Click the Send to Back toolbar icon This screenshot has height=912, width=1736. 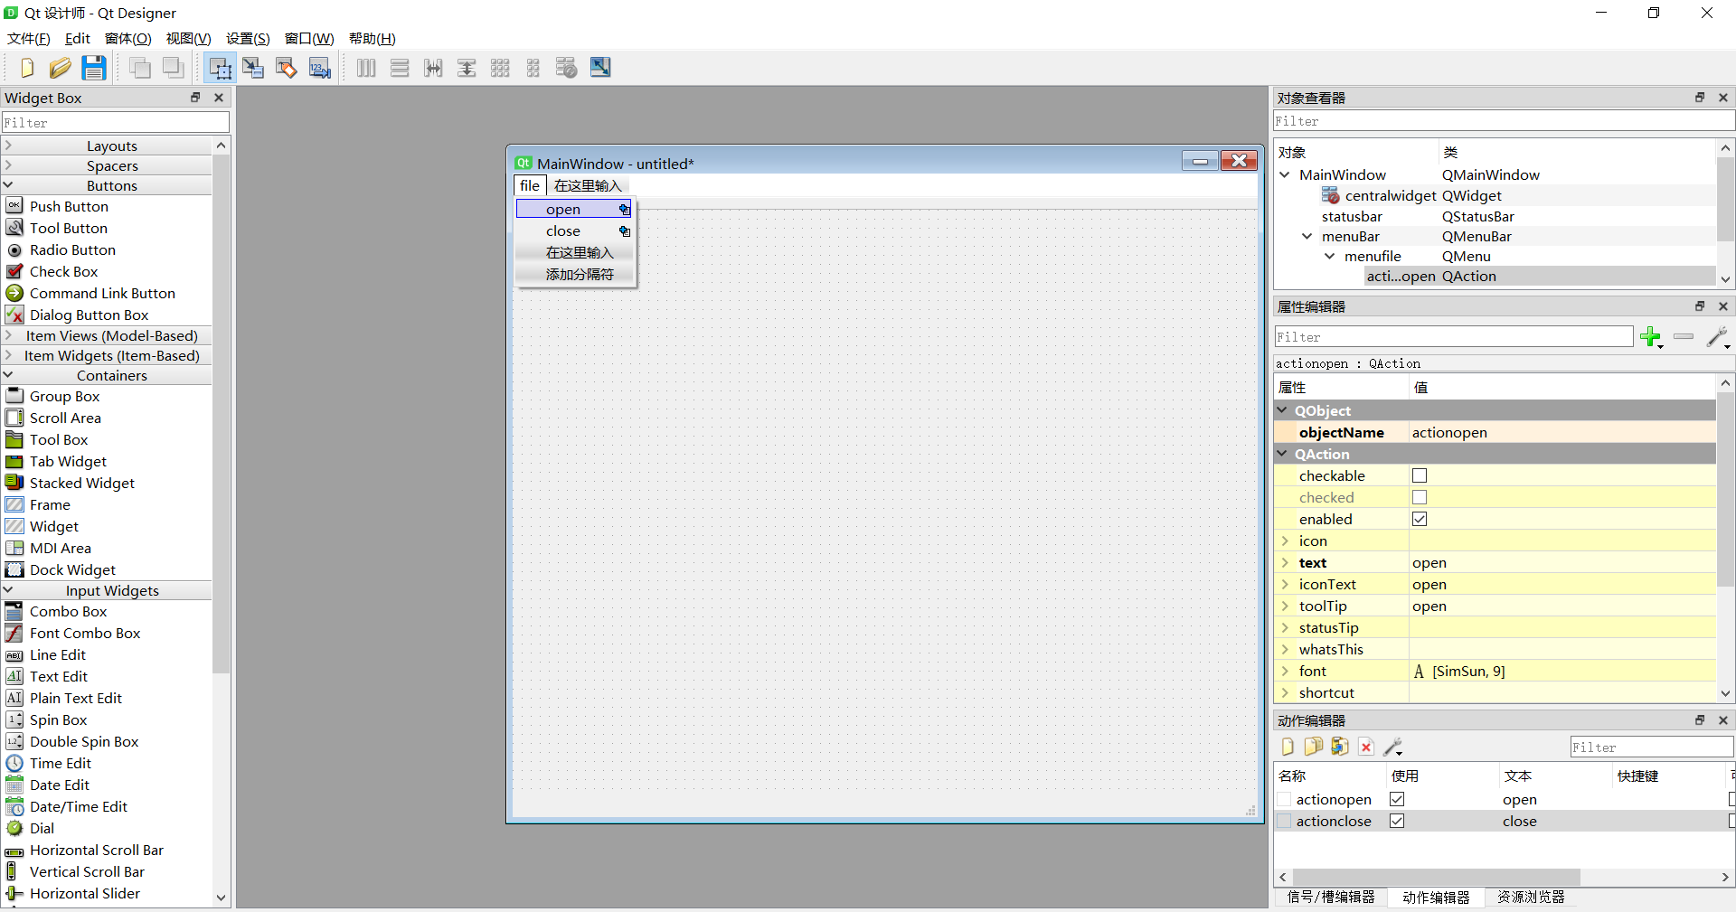(140, 68)
